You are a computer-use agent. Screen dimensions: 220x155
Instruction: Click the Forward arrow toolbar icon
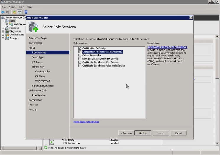[x=8, y=12]
